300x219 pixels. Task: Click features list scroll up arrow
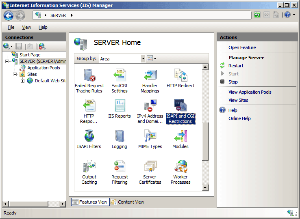pos(205,67)
